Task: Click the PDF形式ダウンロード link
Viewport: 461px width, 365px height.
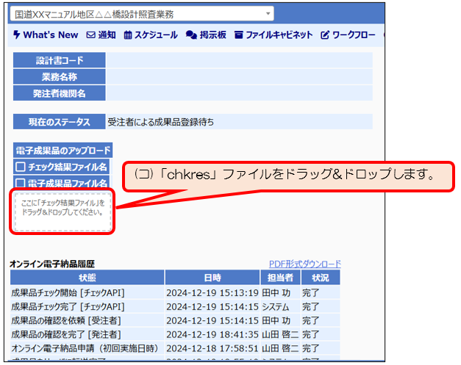Action: coord(305,264)
